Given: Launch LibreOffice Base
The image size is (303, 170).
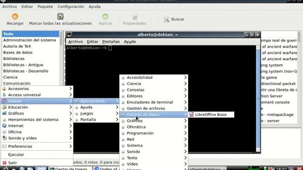Looking at the screenshot, I should point(211,114).
